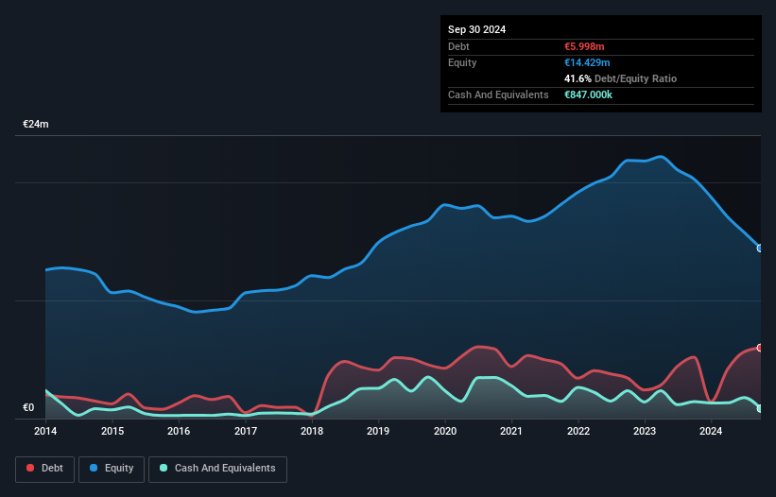Click the Debt label in the tooltip
Screen dimensions: 776x497
[458, 46]
